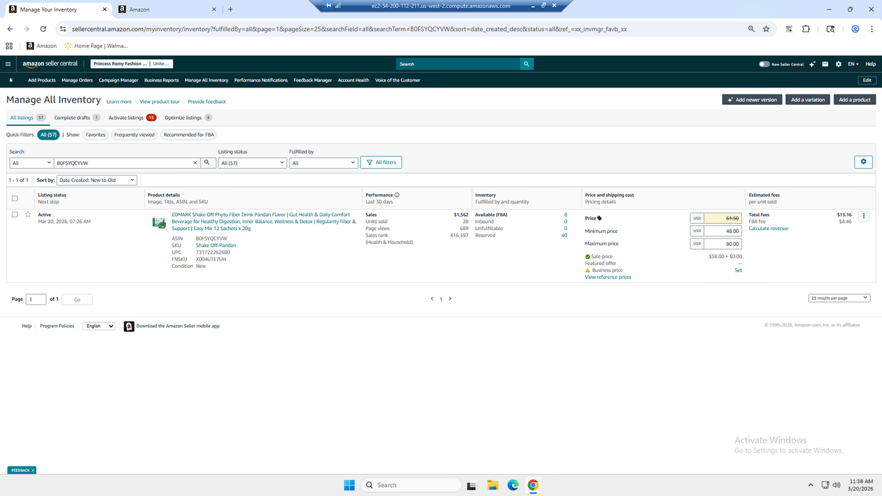
Task: Go to next page arrow in pagination
Action: pos(450,299)
